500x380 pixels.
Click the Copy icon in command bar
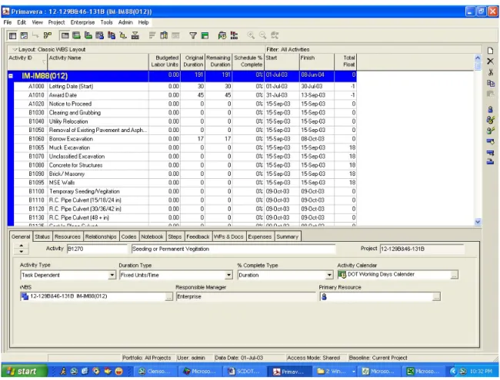(x=491, y=84)
